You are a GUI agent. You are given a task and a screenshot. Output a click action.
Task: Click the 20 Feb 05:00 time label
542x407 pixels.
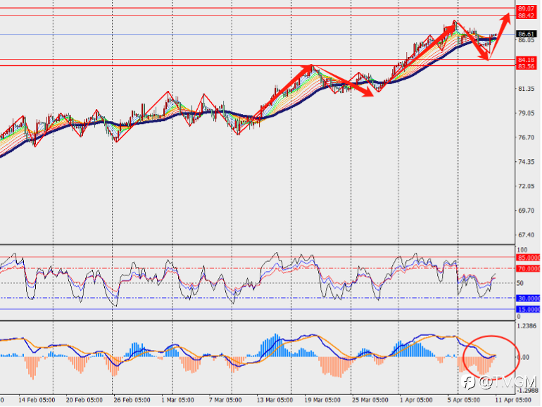[84, 400]
